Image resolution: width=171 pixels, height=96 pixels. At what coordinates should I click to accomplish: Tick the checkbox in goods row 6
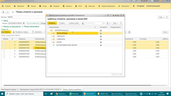4,57
